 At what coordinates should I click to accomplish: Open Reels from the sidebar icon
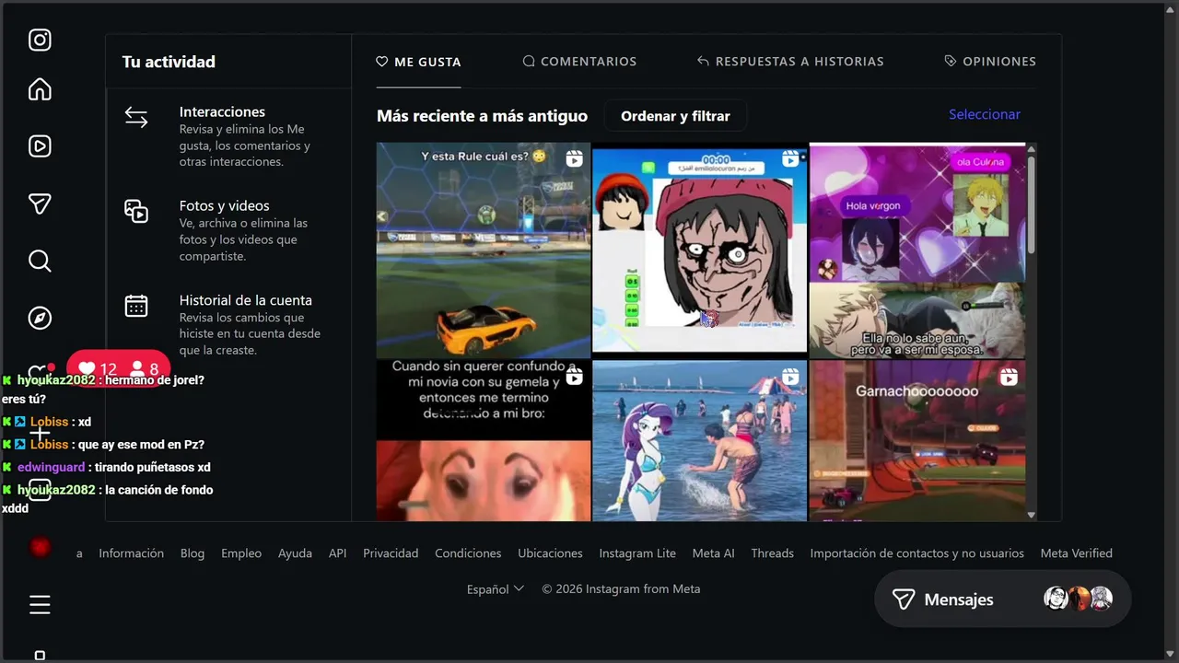tap(40, 145)
